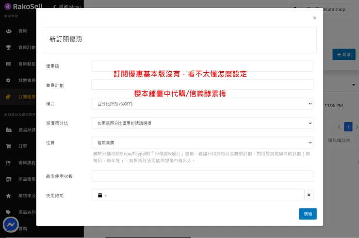Open the 會員課程 list icon in sidebar
This screenshot has width=359, height=238.
coord(8,163)
